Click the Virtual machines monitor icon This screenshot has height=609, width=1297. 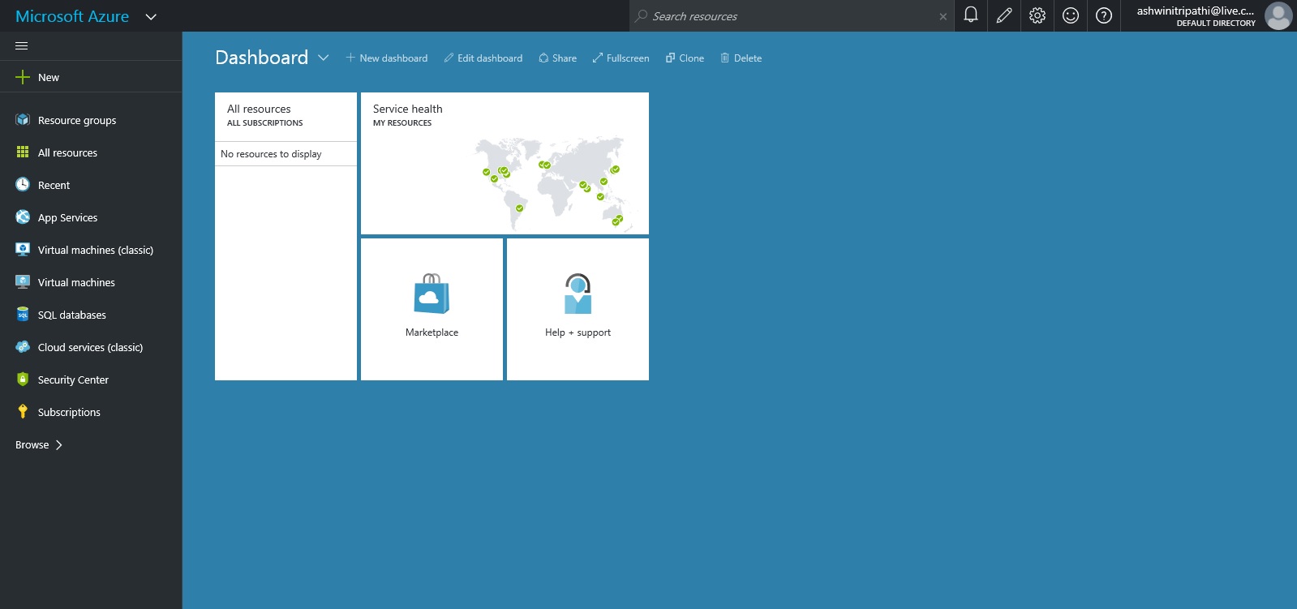23,282
